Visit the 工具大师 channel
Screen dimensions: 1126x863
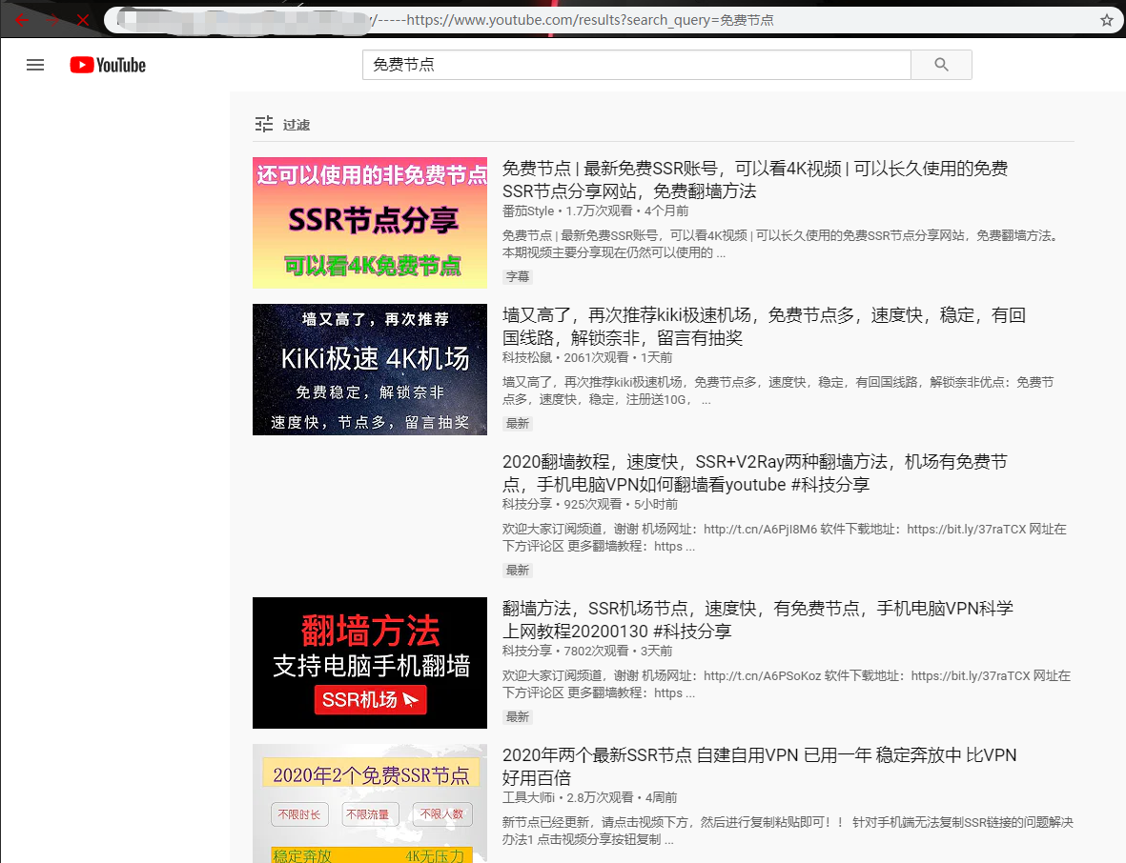[528, 797]
